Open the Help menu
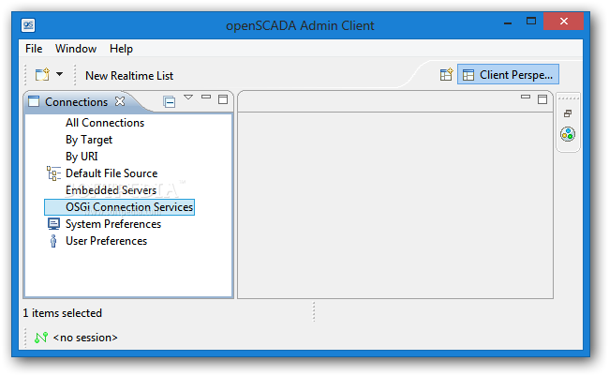 [x=121, y=49]
